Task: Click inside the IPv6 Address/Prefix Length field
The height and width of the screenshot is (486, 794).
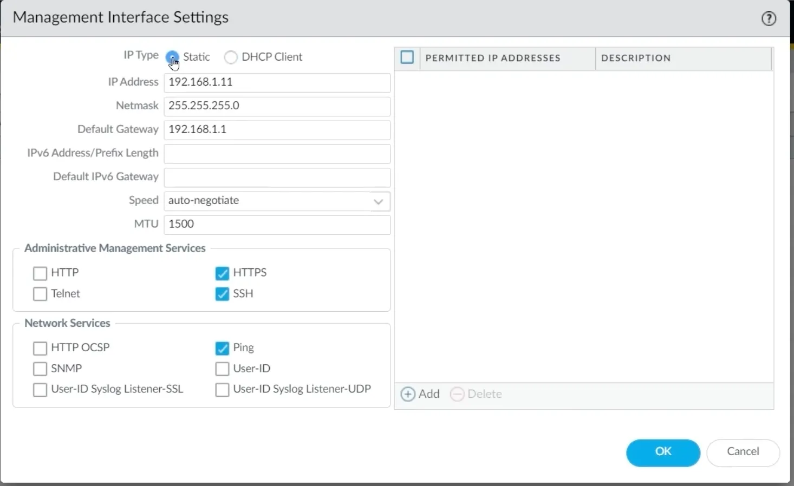Action: tap(277, 154)
